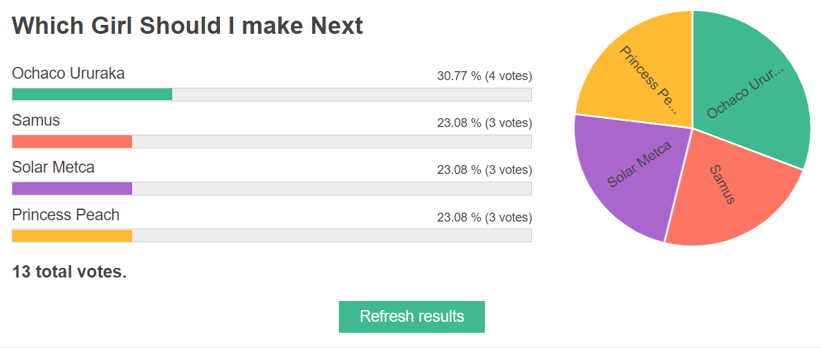Viewport: 821px width, 348px height.
Task: Click the 30.77 % (4 votes) text
Action: tap(484, 76)
